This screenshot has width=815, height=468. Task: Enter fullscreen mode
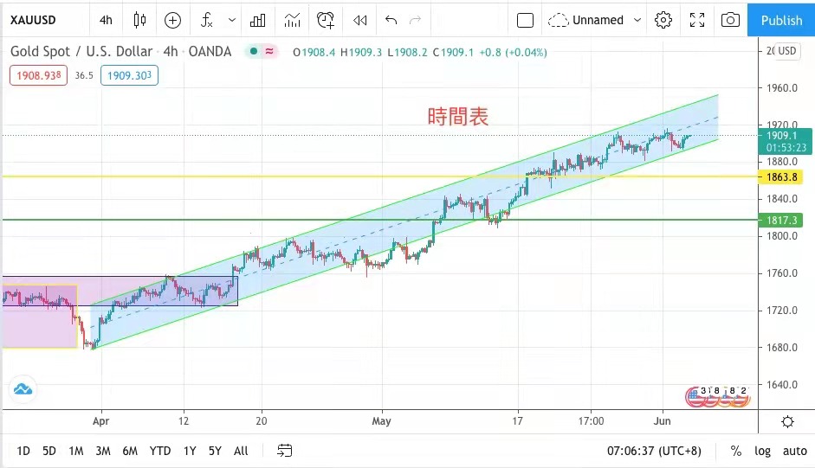tap(696, 20)
